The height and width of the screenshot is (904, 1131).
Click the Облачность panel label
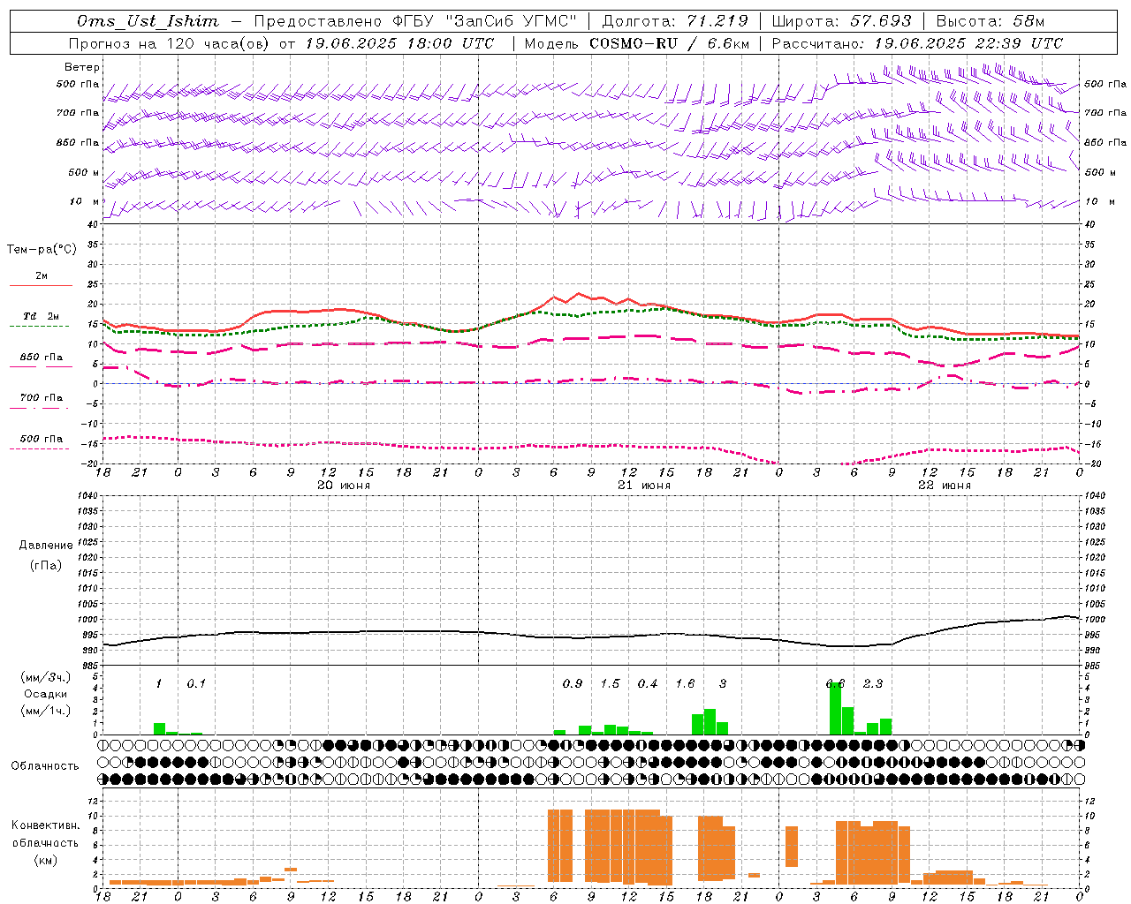(x=45, y=766)
